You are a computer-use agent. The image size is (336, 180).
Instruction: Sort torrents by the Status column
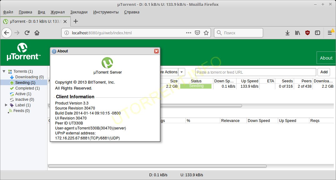[x=196, y=81]
